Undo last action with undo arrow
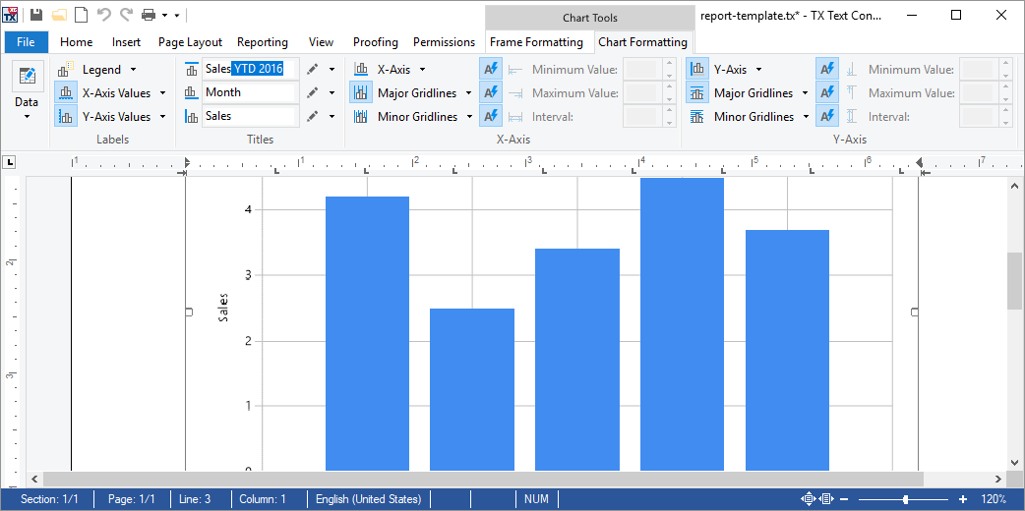Screen dimensions: 1025x511 (x=103, y=15)
